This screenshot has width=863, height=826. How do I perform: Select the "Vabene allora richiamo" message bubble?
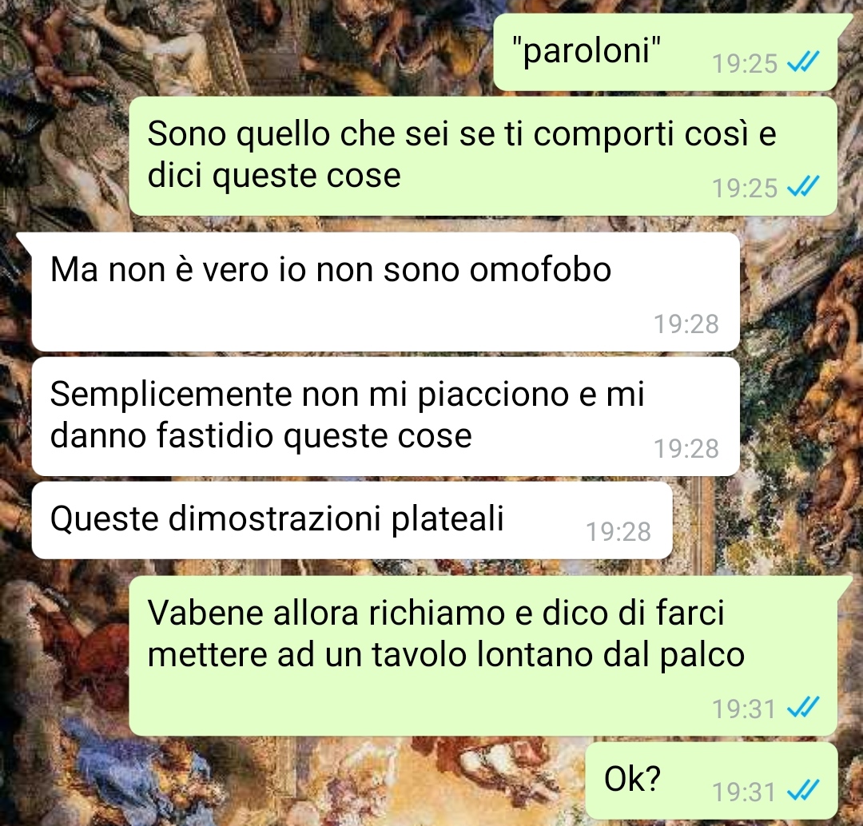(483, 655)
